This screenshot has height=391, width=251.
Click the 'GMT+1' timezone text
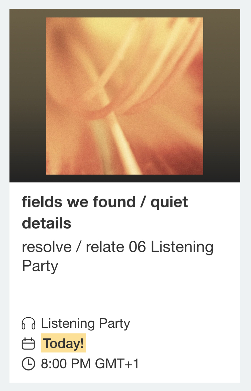117,364
